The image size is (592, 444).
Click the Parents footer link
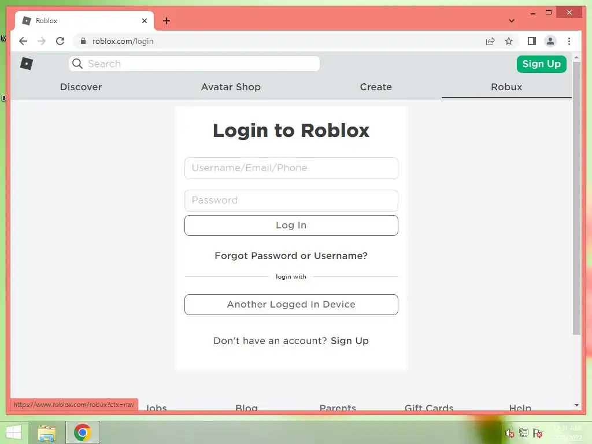[338, 408]
